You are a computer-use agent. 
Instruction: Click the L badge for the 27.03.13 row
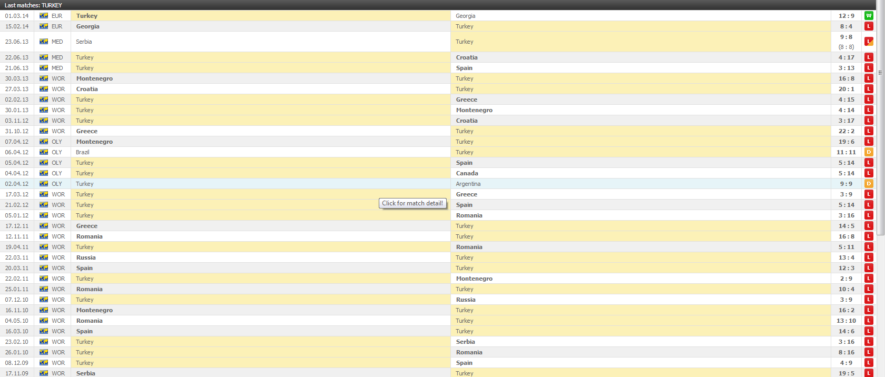(x=869, y=89)
